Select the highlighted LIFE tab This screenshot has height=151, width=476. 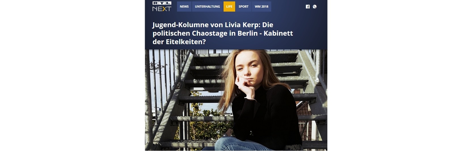[x=229, y=7]
